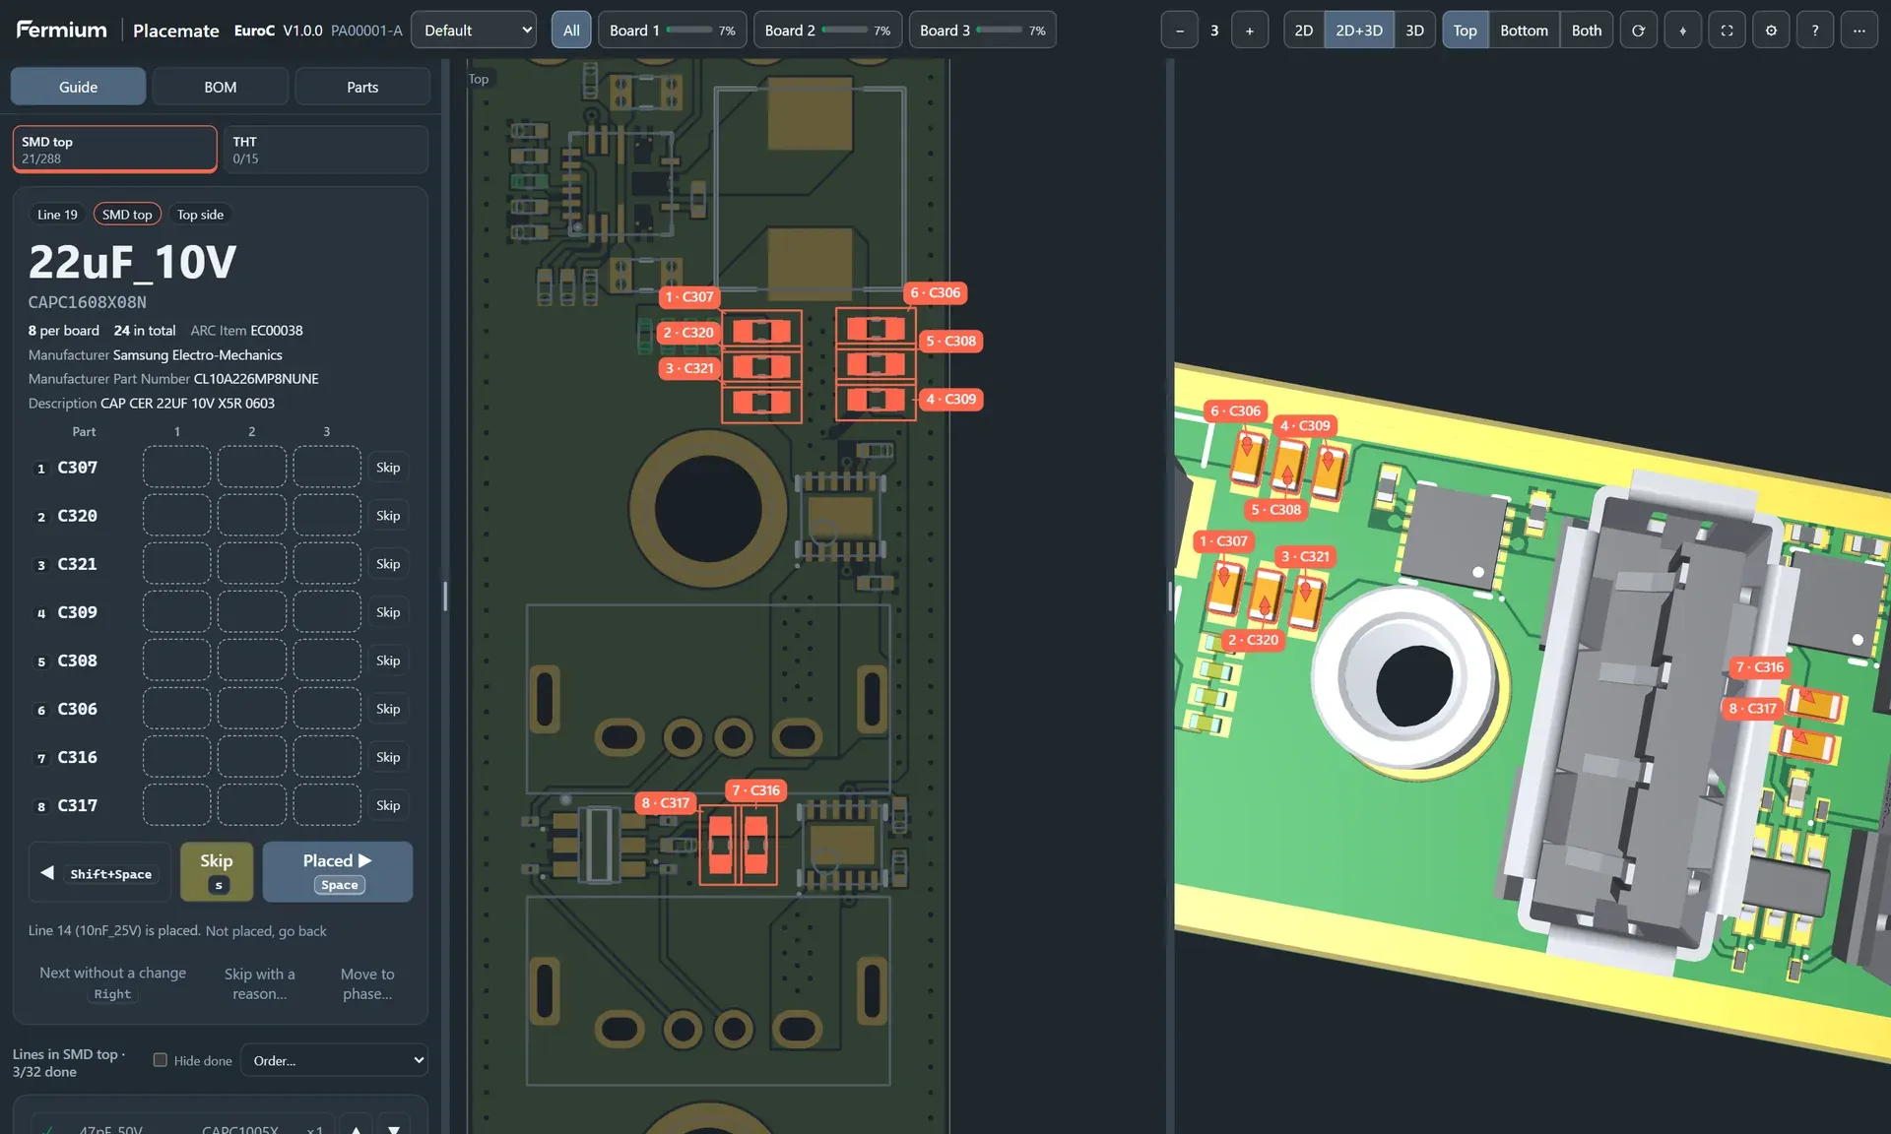Viewport: 1891px width, 1134px height.
Task: Filter to Board 1 progress button
Action: coord(673,31)
